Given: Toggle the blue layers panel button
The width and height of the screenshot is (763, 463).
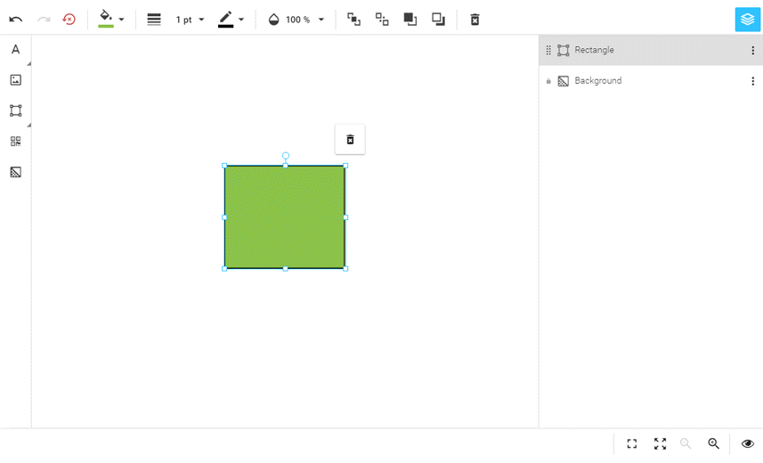Looking at the screenshot, I should [748, 20].
